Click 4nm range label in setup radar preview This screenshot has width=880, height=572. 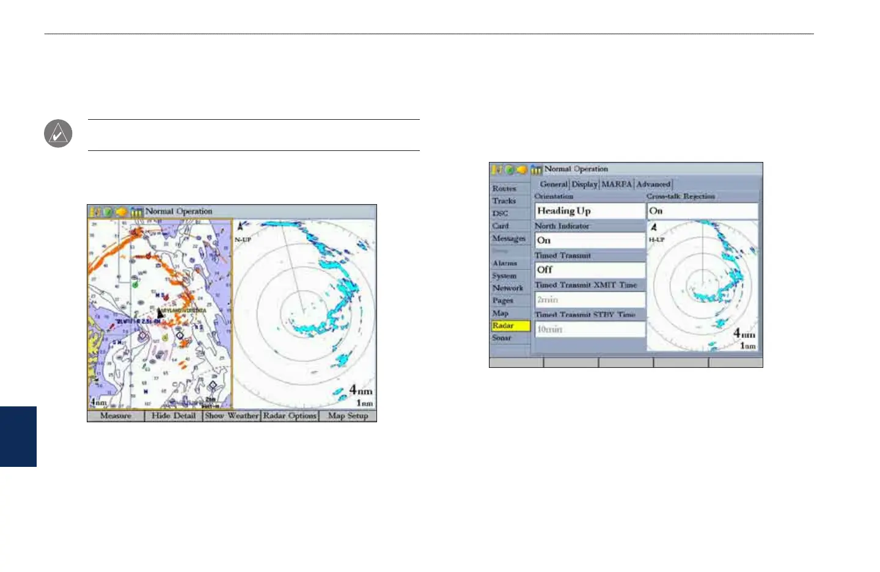(x=744, y=334)
